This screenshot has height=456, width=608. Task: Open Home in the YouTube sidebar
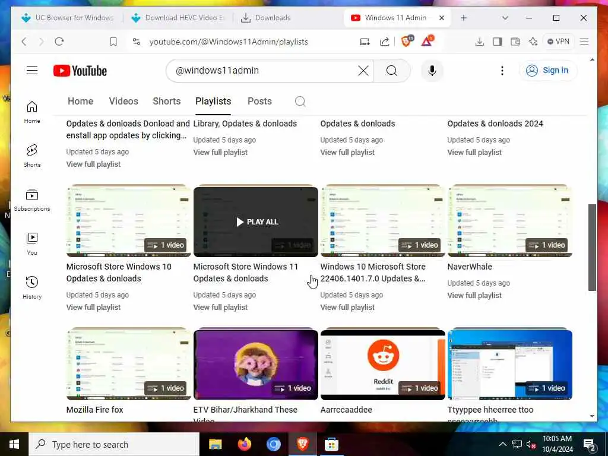(x=32, y=112)
